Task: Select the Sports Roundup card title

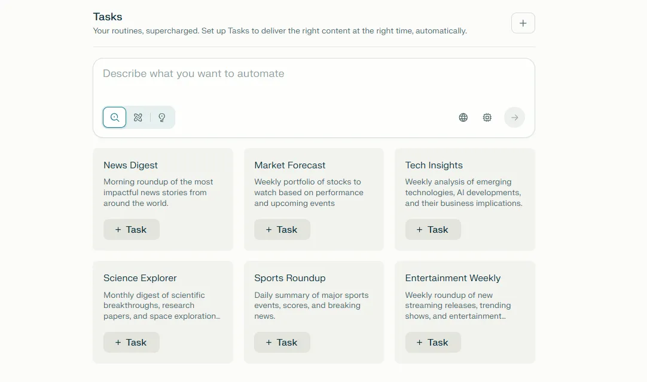Action: point(290,278)
